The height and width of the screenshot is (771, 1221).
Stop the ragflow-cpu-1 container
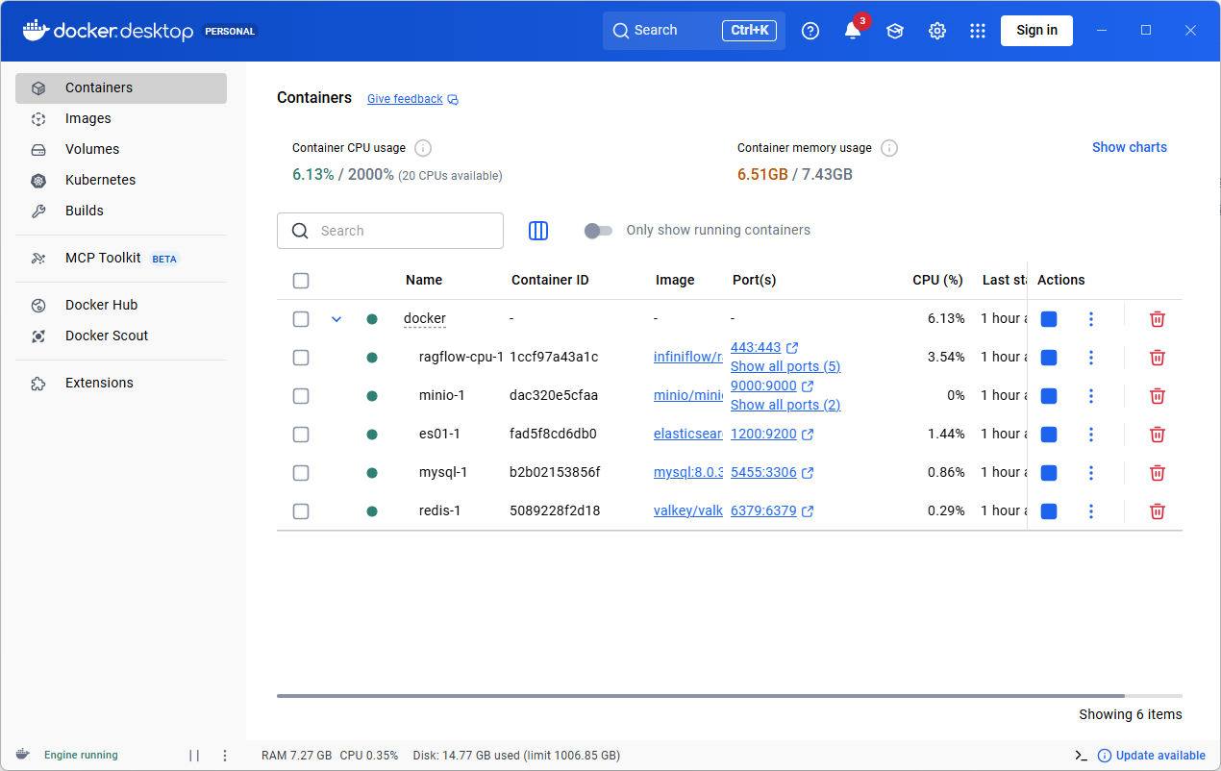tap(1049, 358)
